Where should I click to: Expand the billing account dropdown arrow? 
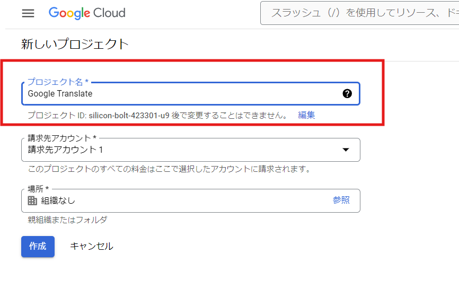346,150
